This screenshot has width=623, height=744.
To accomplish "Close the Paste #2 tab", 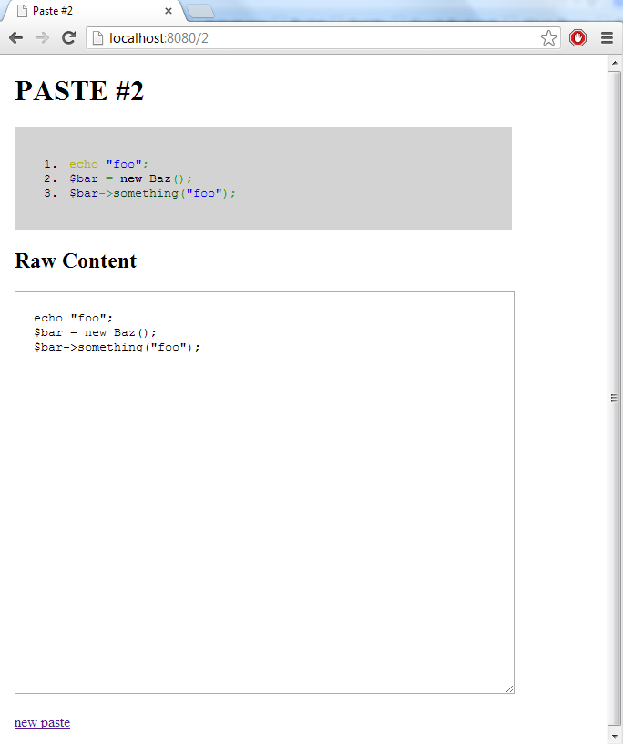I will pyautogui.click(x=169, y=11).
